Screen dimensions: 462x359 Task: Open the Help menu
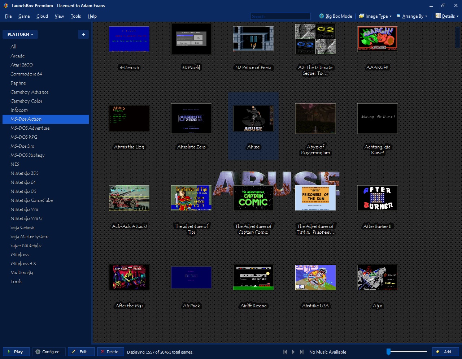92,16
